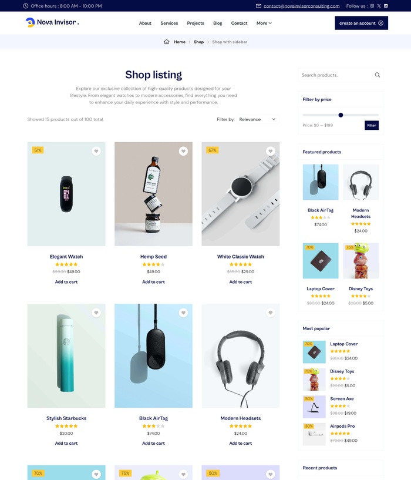This screenshot has height=480, width=411.
Task: Open the Relevance sort dropdown
Action: [x=258, y=119]
